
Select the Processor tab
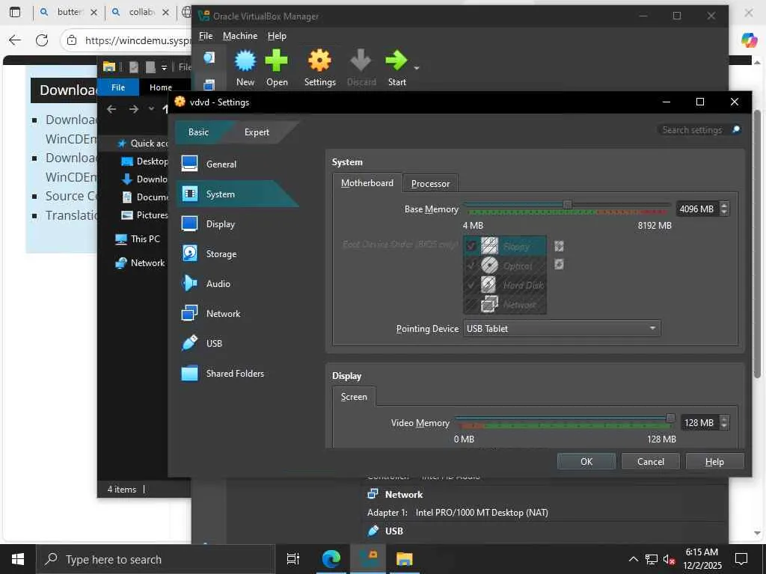pyautogui.click(x=430, y=184)
